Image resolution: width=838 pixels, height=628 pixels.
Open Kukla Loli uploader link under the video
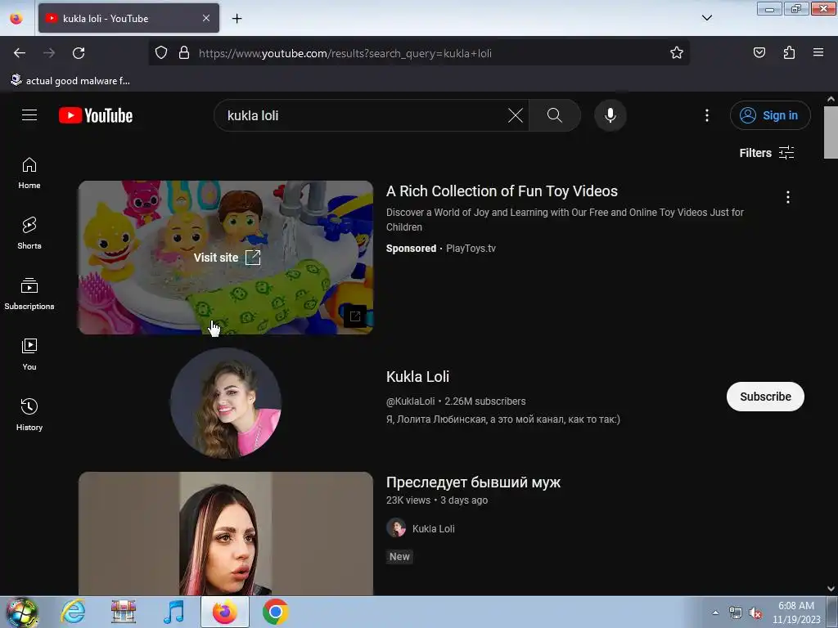coord(434,529)
